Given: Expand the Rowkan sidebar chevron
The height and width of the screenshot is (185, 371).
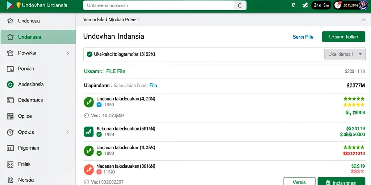Looking at the screenshot, I should click(68, 53).
